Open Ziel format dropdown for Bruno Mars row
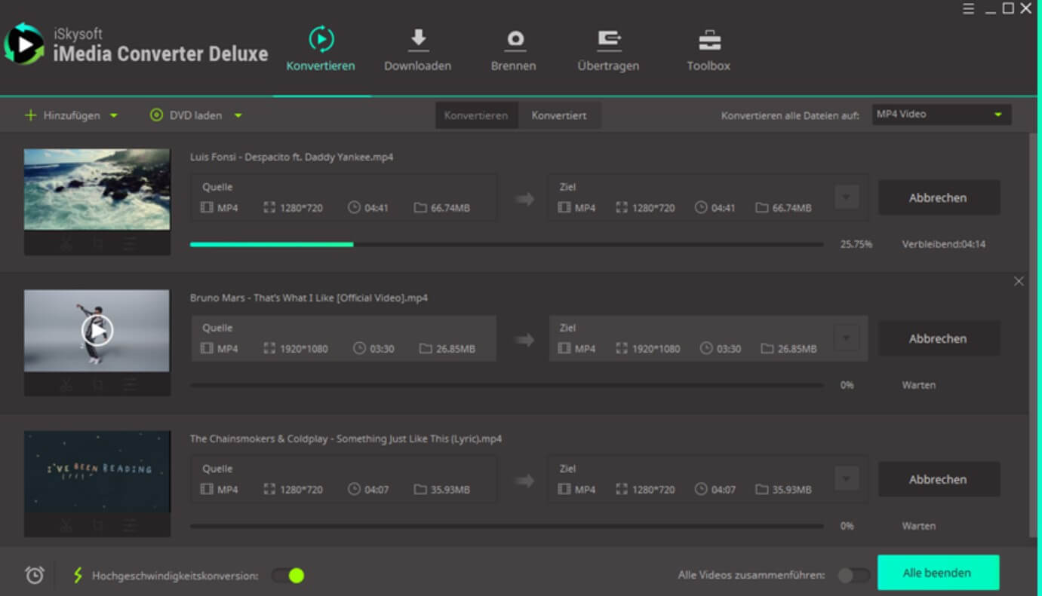1042x596 pixels. [847, 339]
